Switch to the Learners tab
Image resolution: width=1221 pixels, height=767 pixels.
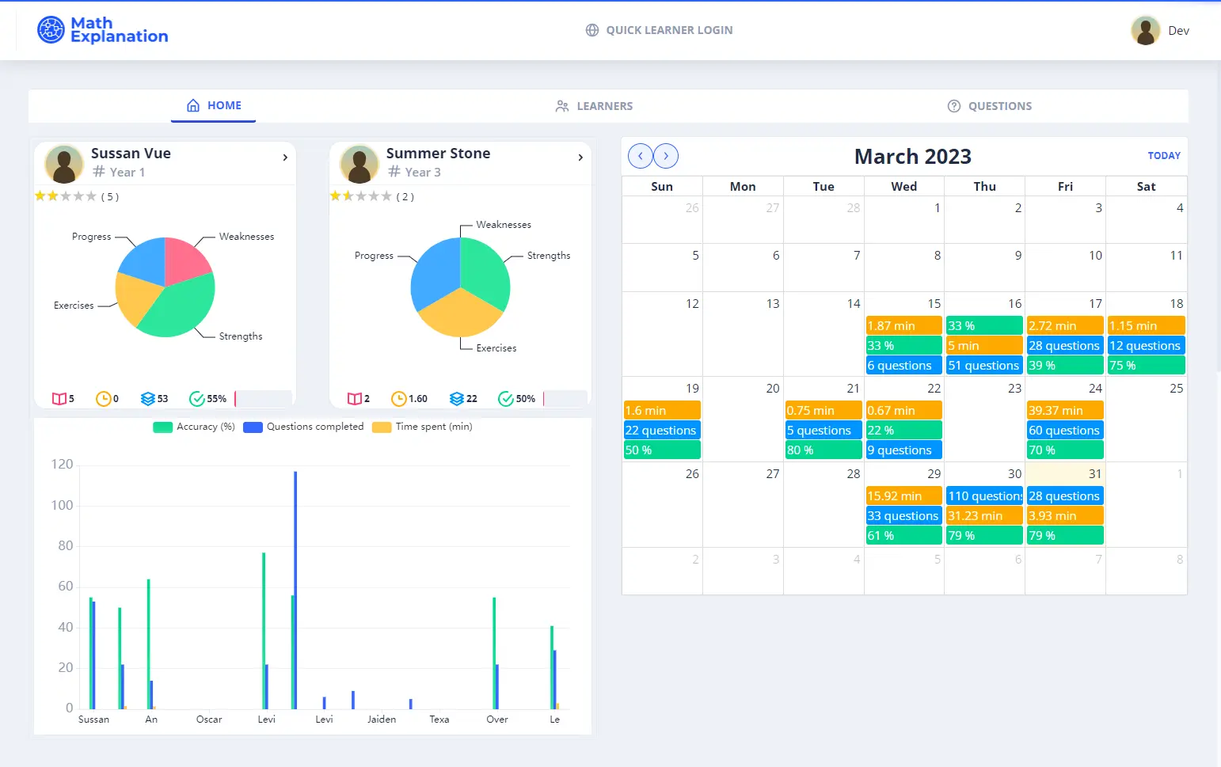pos(594,105)
